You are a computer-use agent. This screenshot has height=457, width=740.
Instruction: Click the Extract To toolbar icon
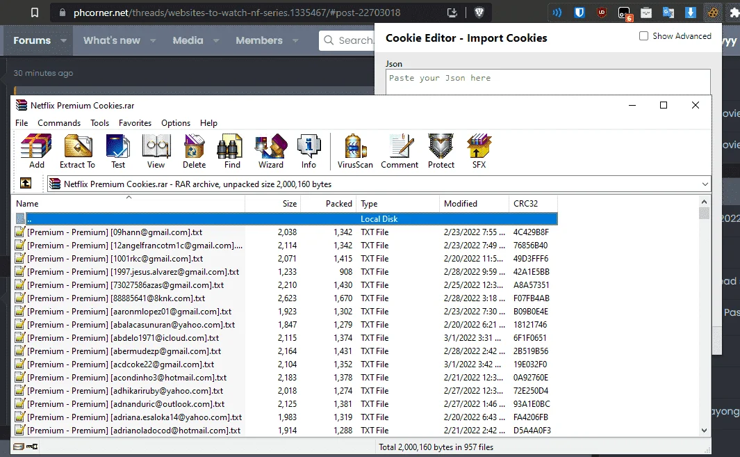77,151
